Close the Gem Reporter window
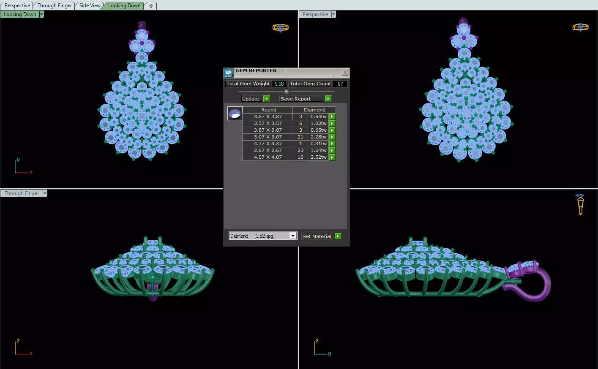Image resolution: width=598 pixels, height=369 pixels. pos(345,73)
